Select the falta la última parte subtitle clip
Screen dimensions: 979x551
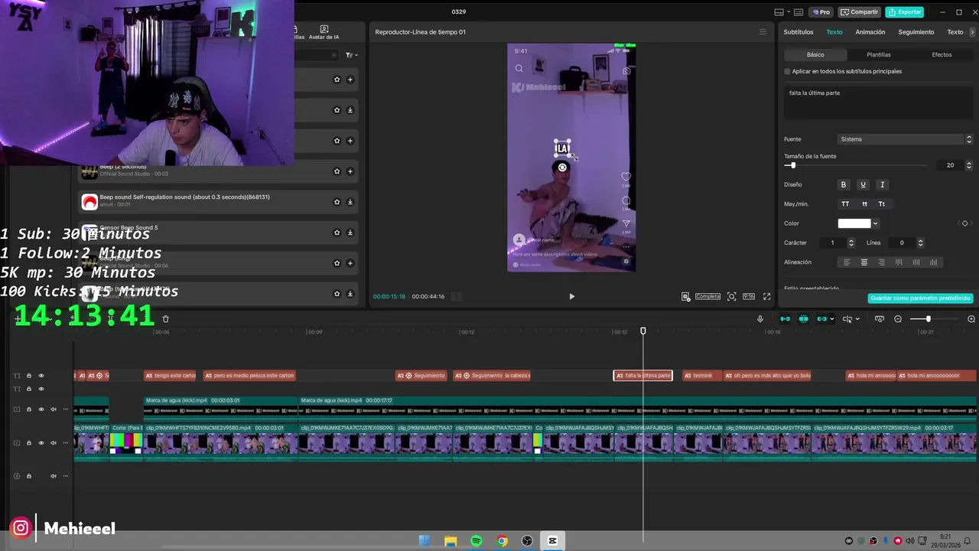pos(643,376)
